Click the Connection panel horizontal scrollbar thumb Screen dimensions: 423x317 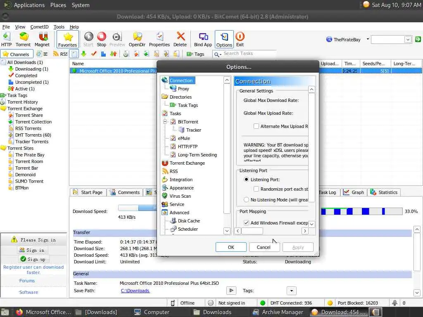(x=252, y=231)
